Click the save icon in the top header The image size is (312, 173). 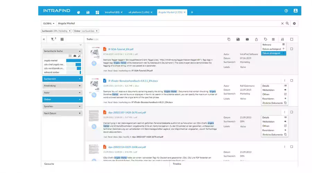(x=88, y=12)
